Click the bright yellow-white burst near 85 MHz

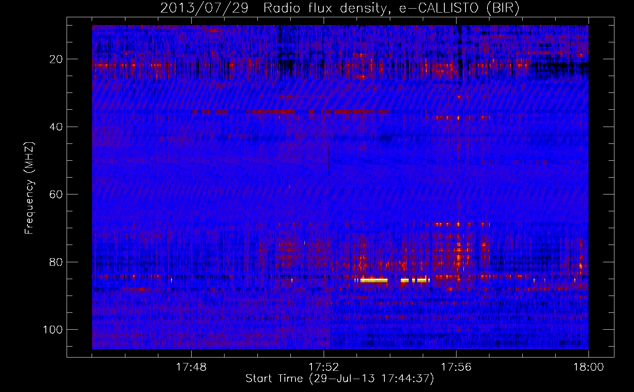tap(374, 280)
